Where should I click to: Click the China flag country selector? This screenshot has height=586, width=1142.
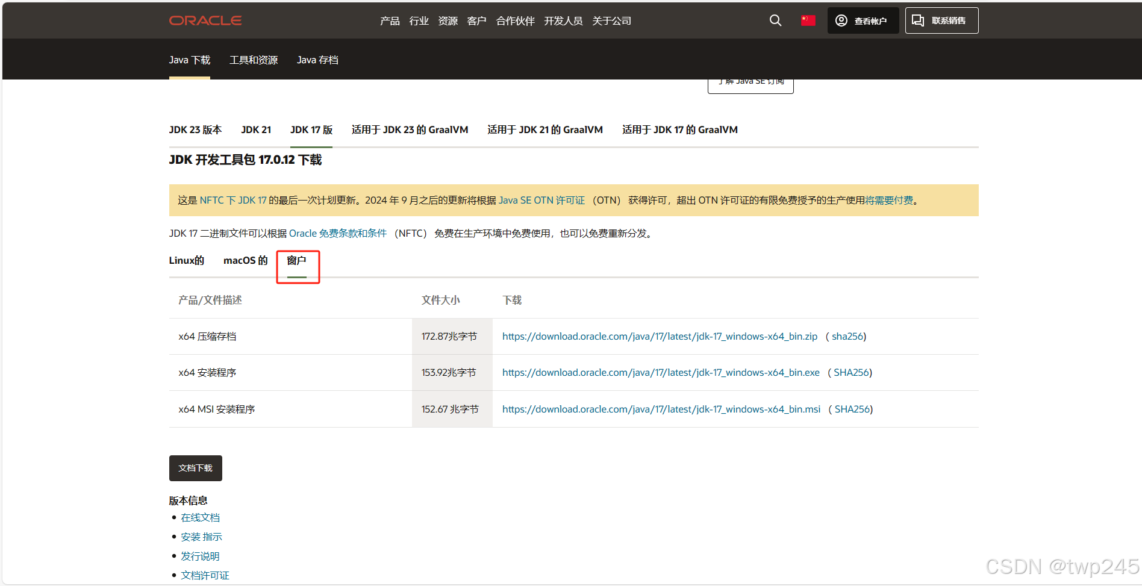(x=808, y=20)
